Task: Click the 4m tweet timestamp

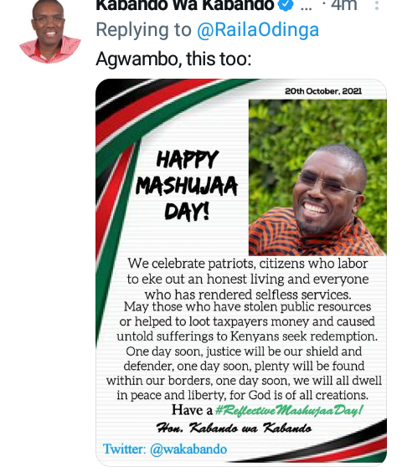Action: tap(344, 5)
